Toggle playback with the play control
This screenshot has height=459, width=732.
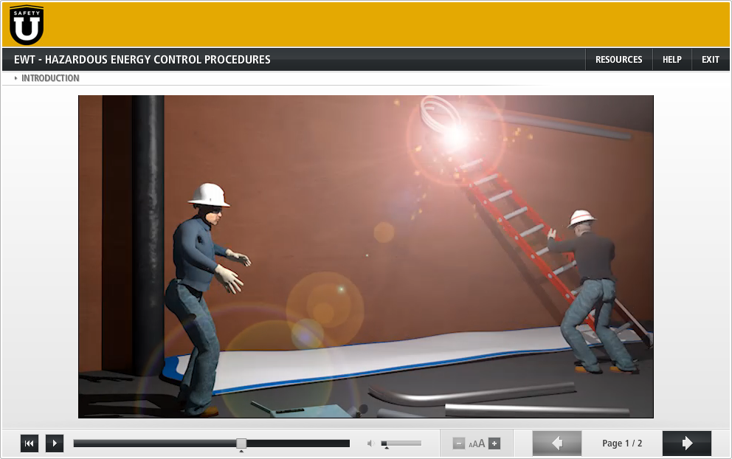point(54,443)
